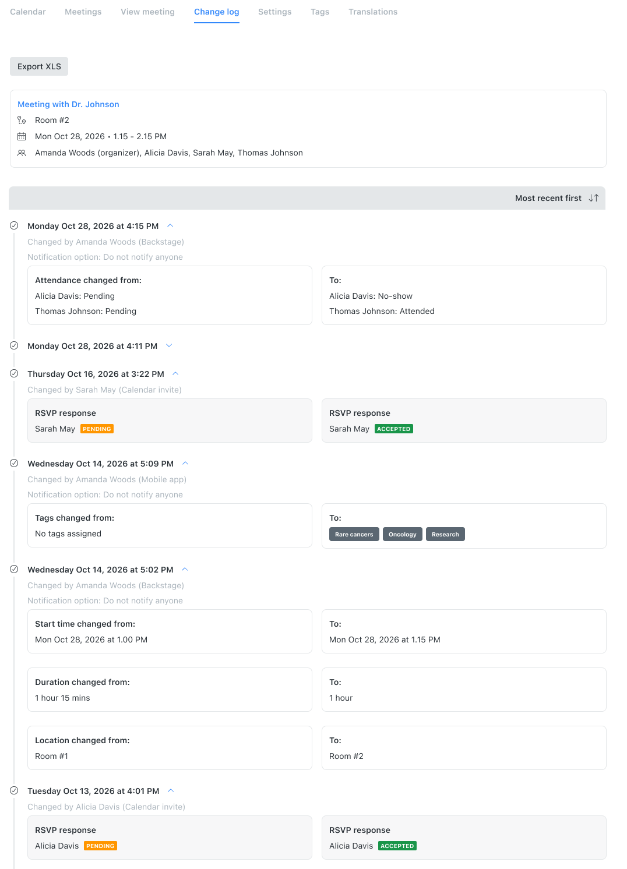627x869 pixels.
Task: Collapse the Oct 28 4:15 PM change entry
Action: 170,225
